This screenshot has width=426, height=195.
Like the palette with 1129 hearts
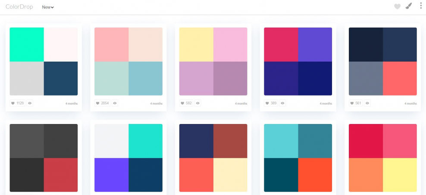[x=17, y=103]
